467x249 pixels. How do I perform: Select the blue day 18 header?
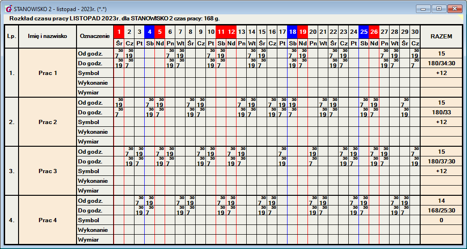292,32
